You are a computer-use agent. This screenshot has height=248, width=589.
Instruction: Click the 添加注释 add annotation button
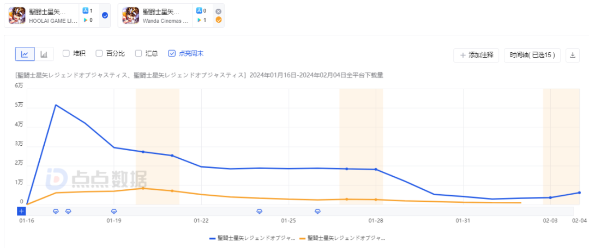click(476, 55)
